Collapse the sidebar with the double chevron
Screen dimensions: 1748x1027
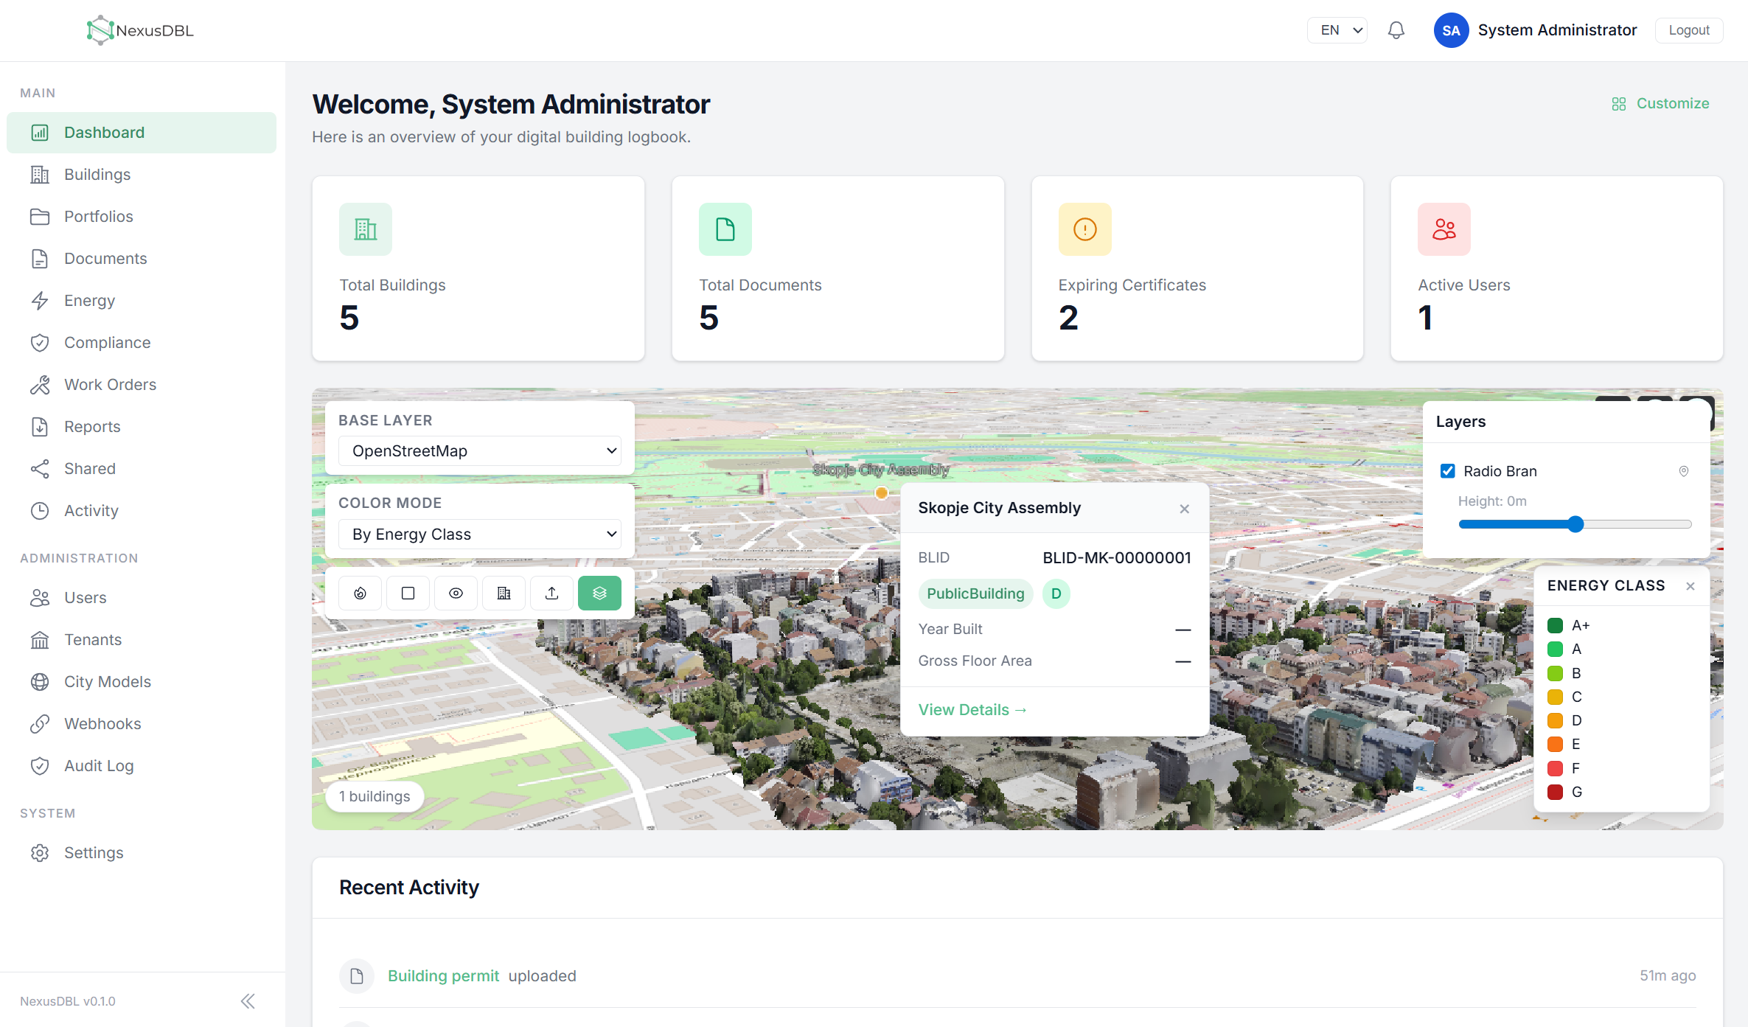(x=248, y=1000)
